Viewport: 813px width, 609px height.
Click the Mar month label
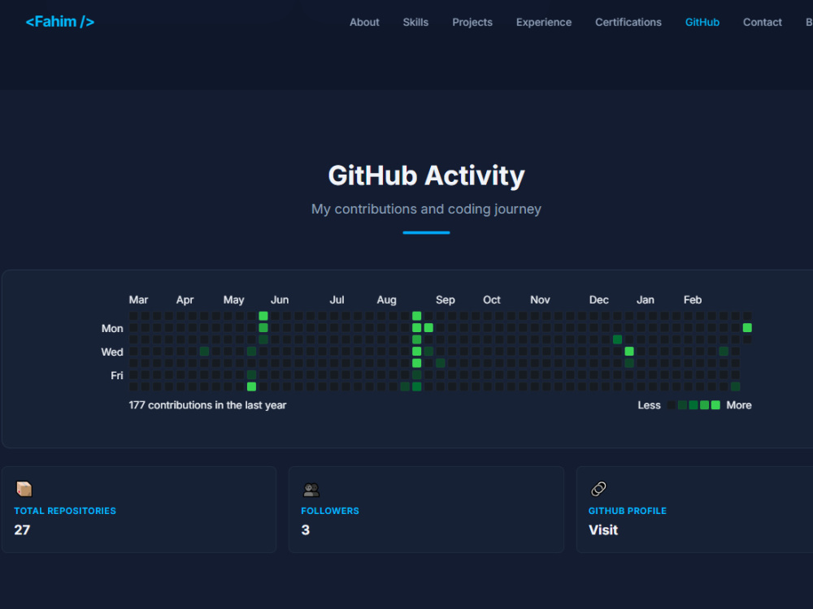[138, 300]
